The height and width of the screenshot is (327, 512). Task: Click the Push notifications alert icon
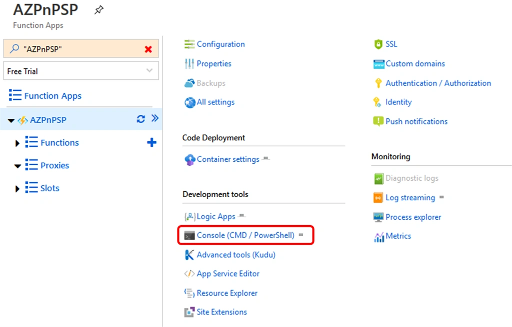point(378,122)
